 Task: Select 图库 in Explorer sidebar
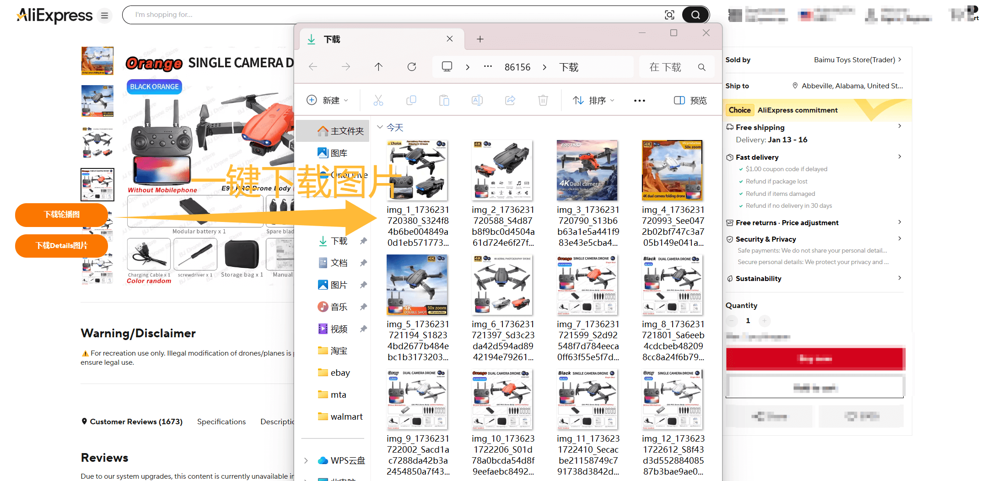[x=333, y=153]
